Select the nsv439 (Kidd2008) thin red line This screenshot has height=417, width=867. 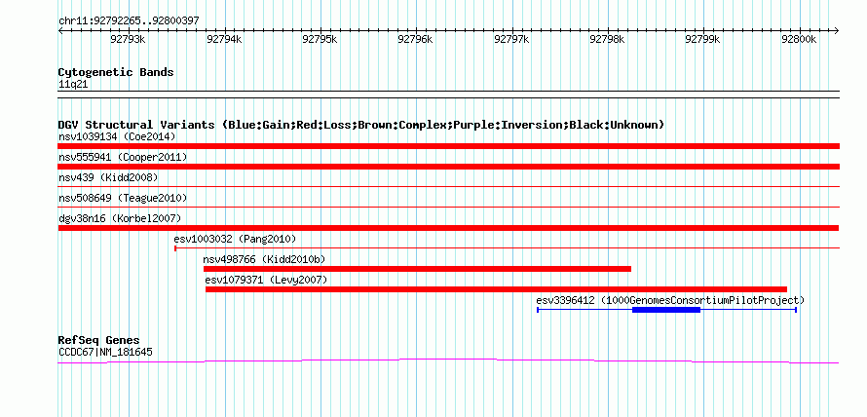click(448, 187)
